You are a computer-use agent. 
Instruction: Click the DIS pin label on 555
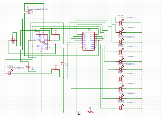tap(45, 40)
